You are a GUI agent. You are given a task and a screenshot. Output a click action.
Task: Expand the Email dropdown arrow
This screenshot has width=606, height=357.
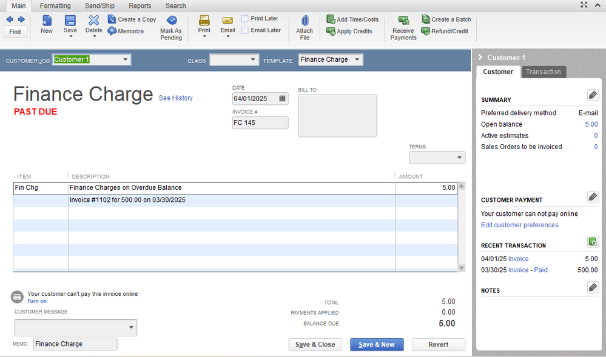tap(228, 36)
